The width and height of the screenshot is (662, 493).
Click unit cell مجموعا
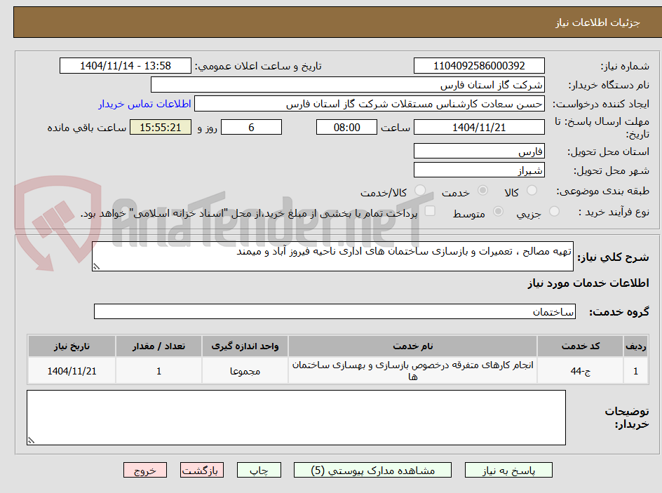click(245, 371)
